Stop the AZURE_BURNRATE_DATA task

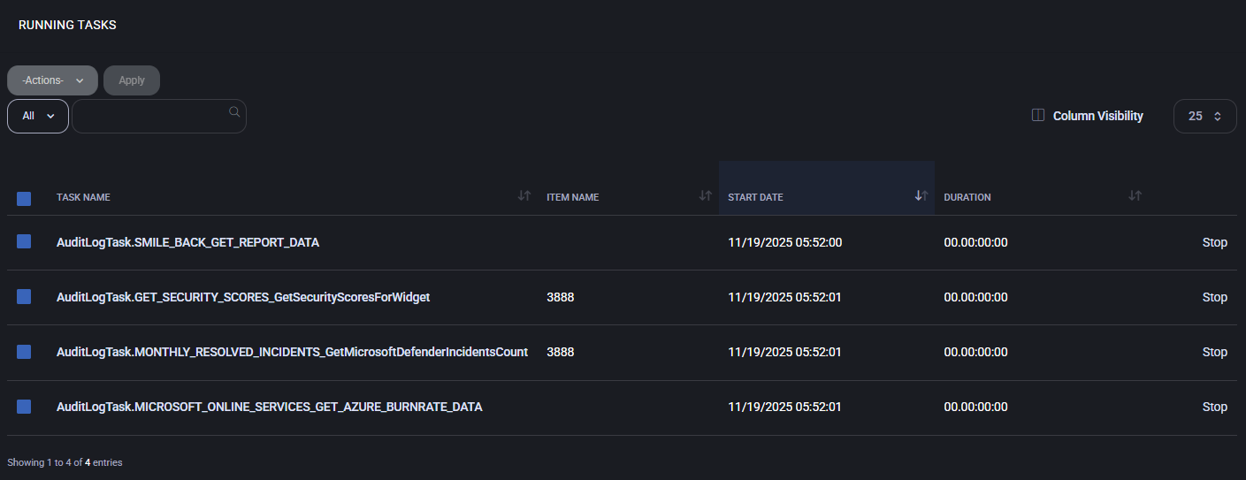click(1214, 407)
